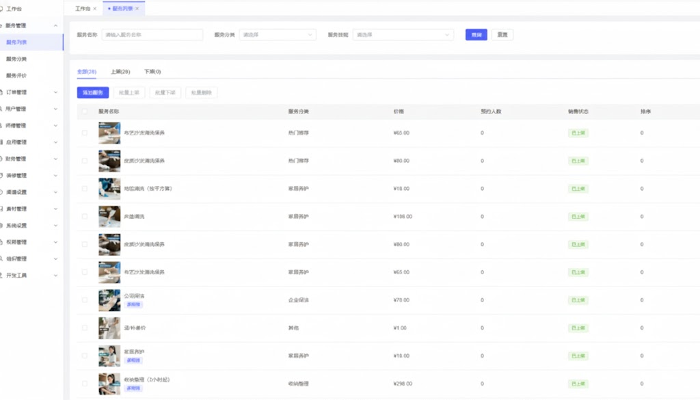
Task: Click the 权限管理 icon in the sidebar
Action: [x=2, y=242]
